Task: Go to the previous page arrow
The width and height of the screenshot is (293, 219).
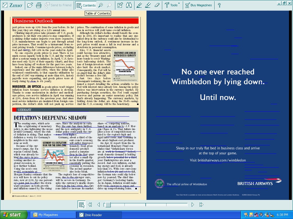Action: click(98, 204)
